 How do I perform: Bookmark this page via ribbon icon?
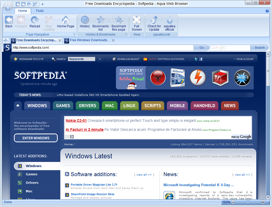click(x=119, y=20)
